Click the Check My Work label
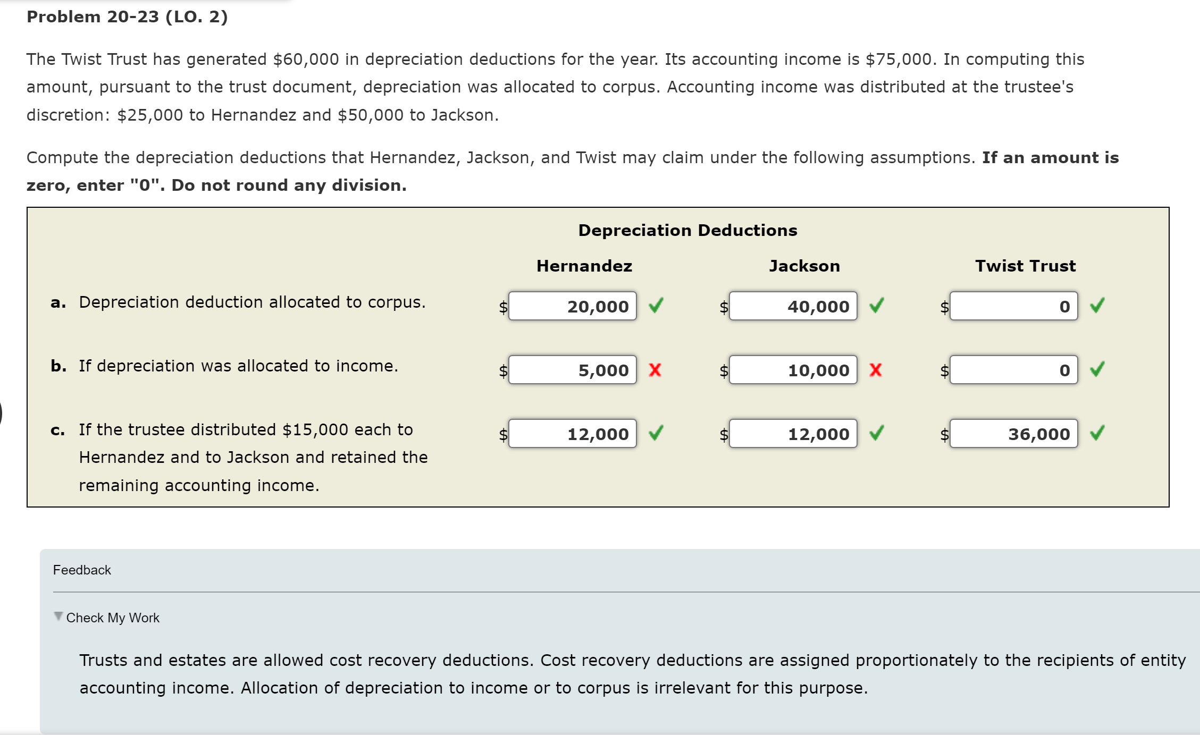 (113, 618)
